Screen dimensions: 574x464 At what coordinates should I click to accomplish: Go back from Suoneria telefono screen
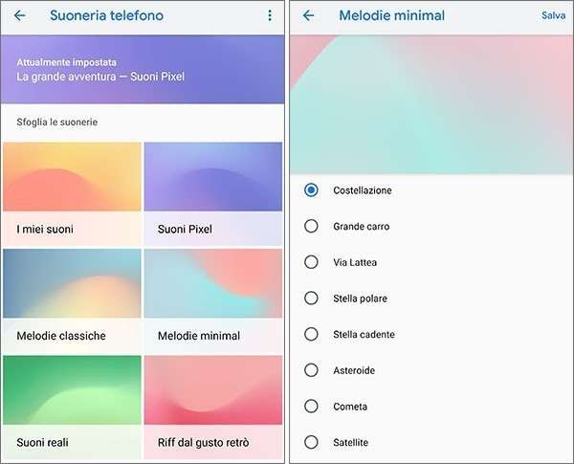[20, 16]
